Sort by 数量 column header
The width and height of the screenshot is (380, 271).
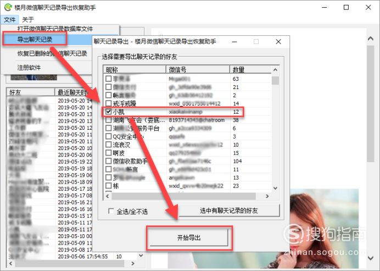pos(250,70)
